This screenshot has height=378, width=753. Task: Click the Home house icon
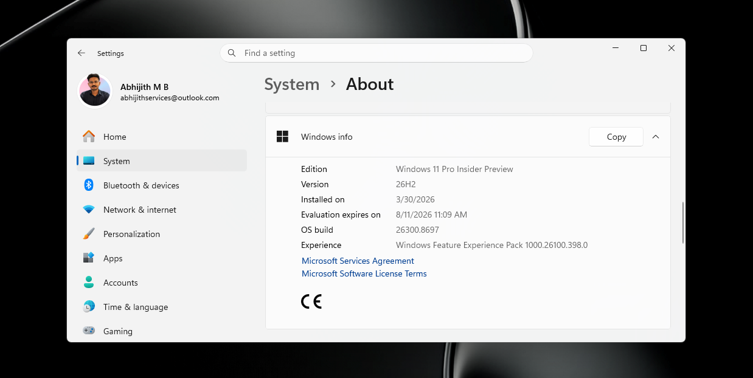89,137
